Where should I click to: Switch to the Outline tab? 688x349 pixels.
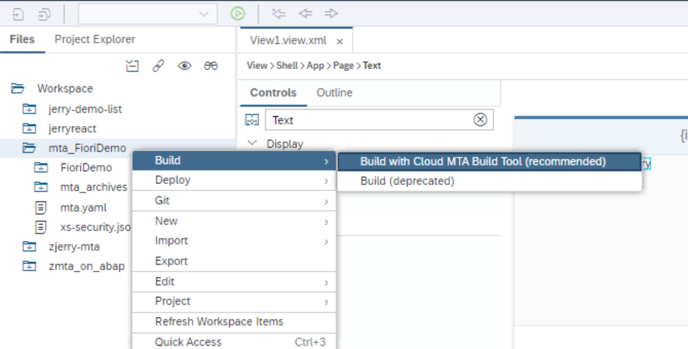(x=334, y=92)
